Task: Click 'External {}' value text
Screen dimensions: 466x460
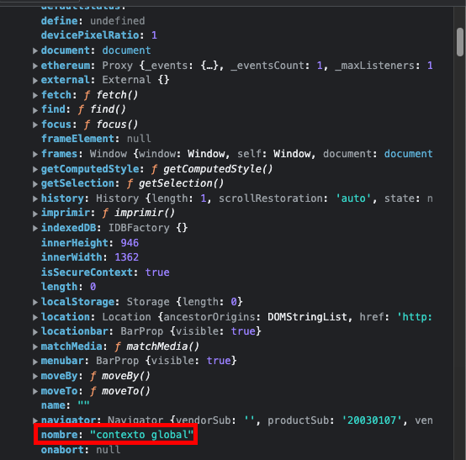Action: tap(135, 80)
